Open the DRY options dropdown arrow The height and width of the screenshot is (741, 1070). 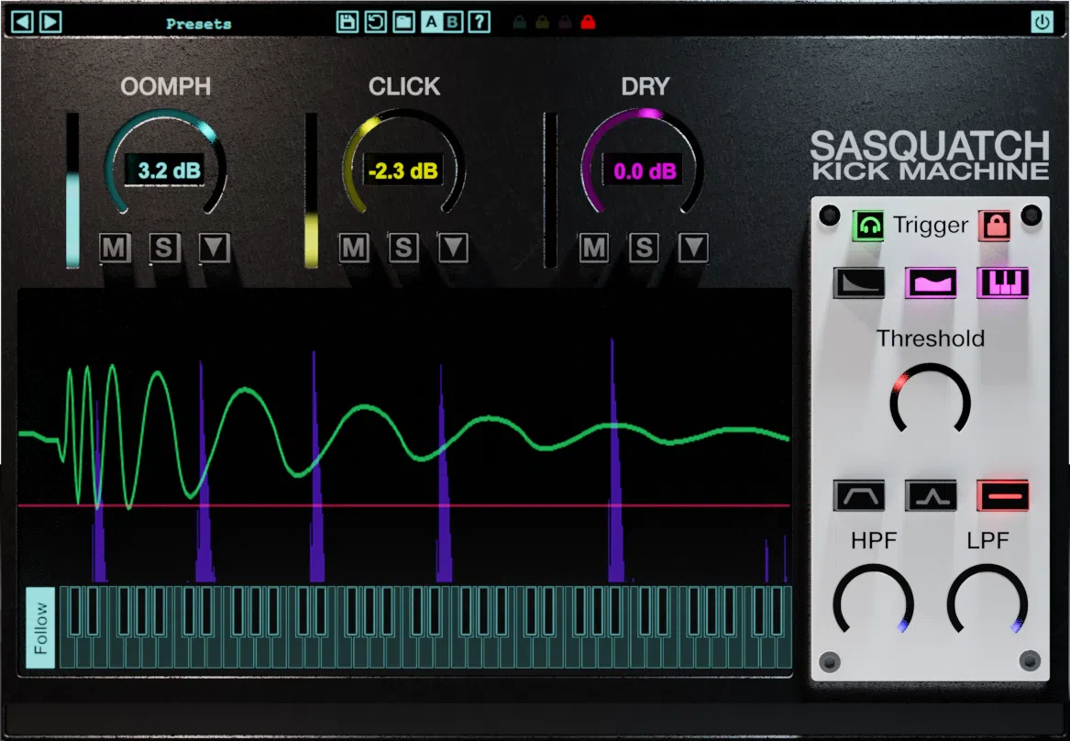pyautogui.click(x=695, y=248)
